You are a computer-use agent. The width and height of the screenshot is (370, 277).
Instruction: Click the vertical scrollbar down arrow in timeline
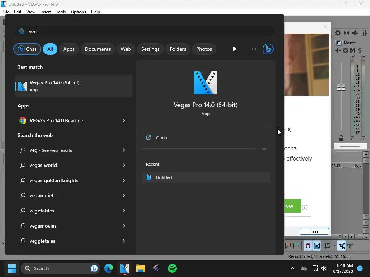pyautogui.click(x=366, y=216)
